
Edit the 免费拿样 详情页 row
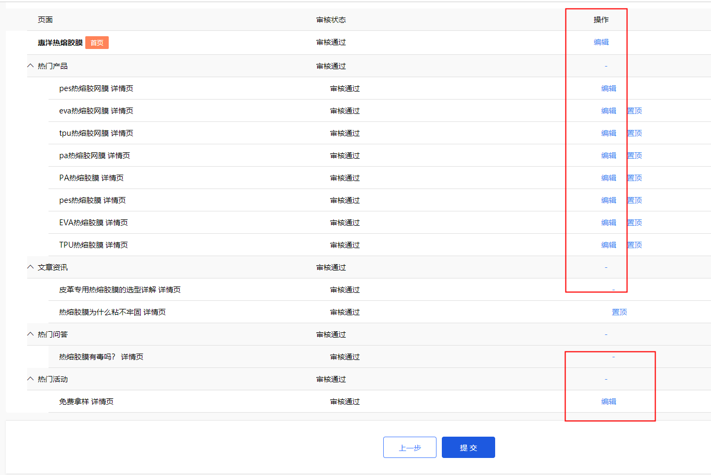[x=609, y=402]
